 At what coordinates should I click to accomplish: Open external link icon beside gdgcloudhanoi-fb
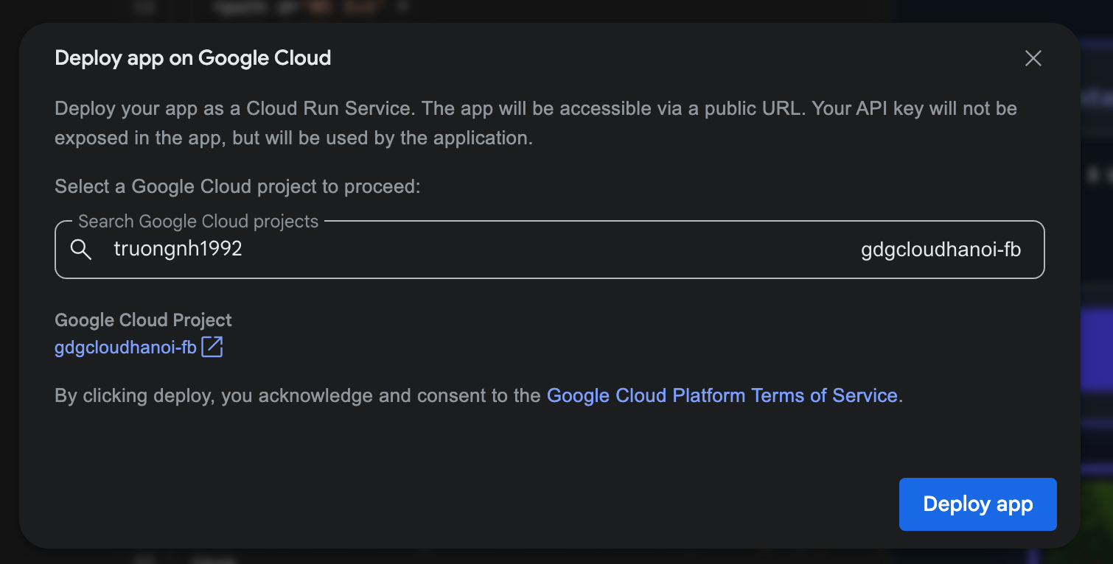(212, 347)
